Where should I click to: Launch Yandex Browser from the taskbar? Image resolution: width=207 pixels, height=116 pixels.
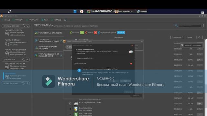point(82,12)
